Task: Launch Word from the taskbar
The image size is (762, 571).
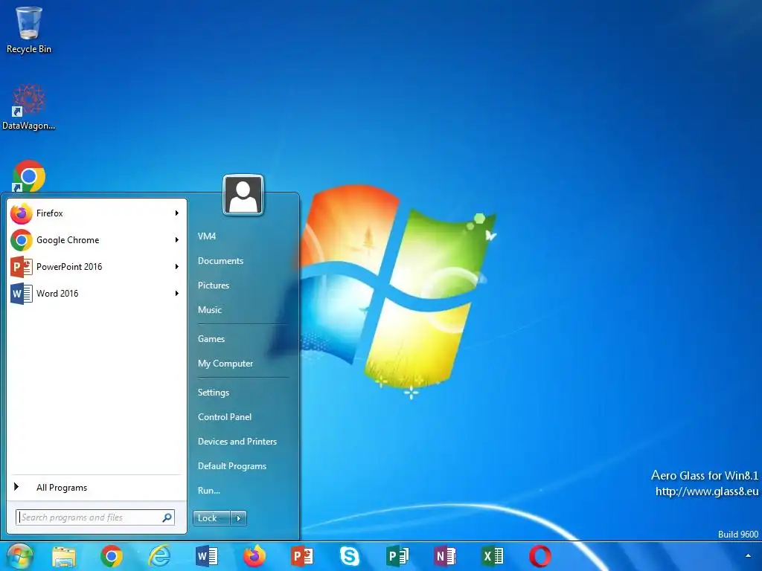Action: pos(207,556)
